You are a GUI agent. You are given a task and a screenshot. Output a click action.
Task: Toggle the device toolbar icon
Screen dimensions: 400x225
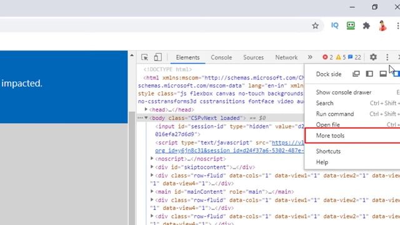tap(157, 57)
